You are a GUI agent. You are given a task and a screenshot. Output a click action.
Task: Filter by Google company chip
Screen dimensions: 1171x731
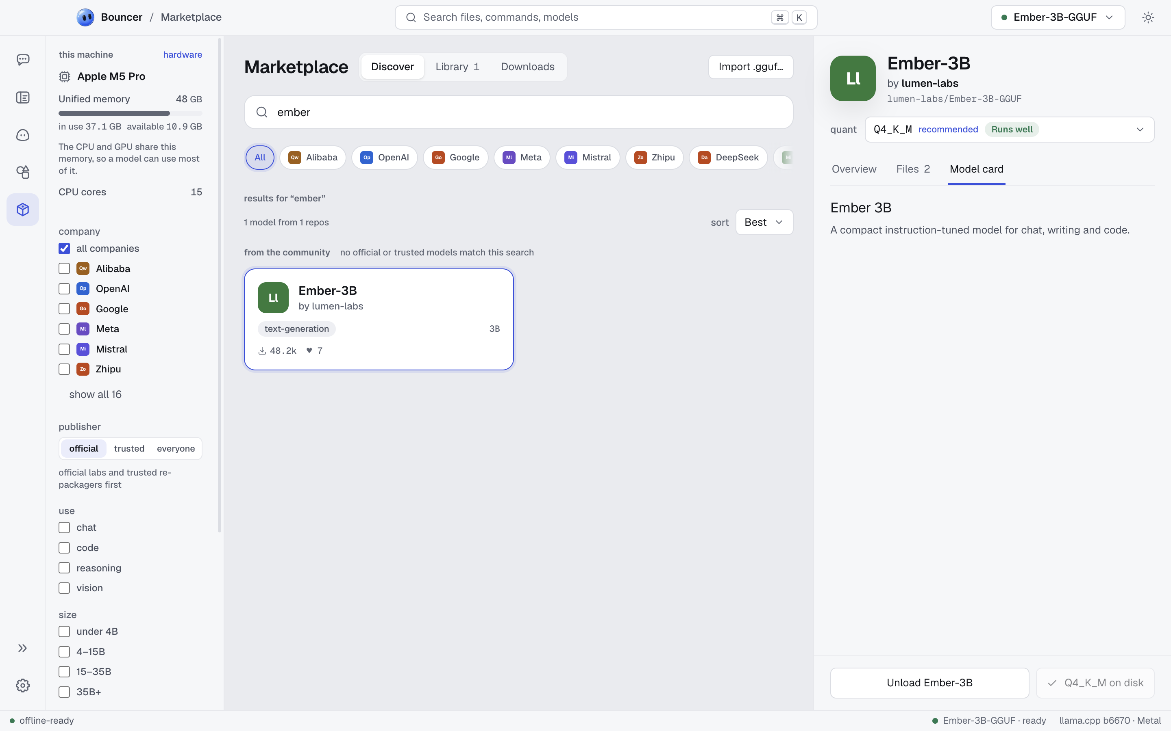tap(455, 157)
